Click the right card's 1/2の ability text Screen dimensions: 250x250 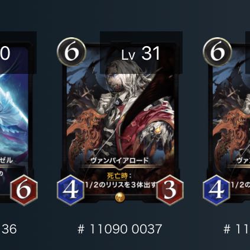coord(241,185)
